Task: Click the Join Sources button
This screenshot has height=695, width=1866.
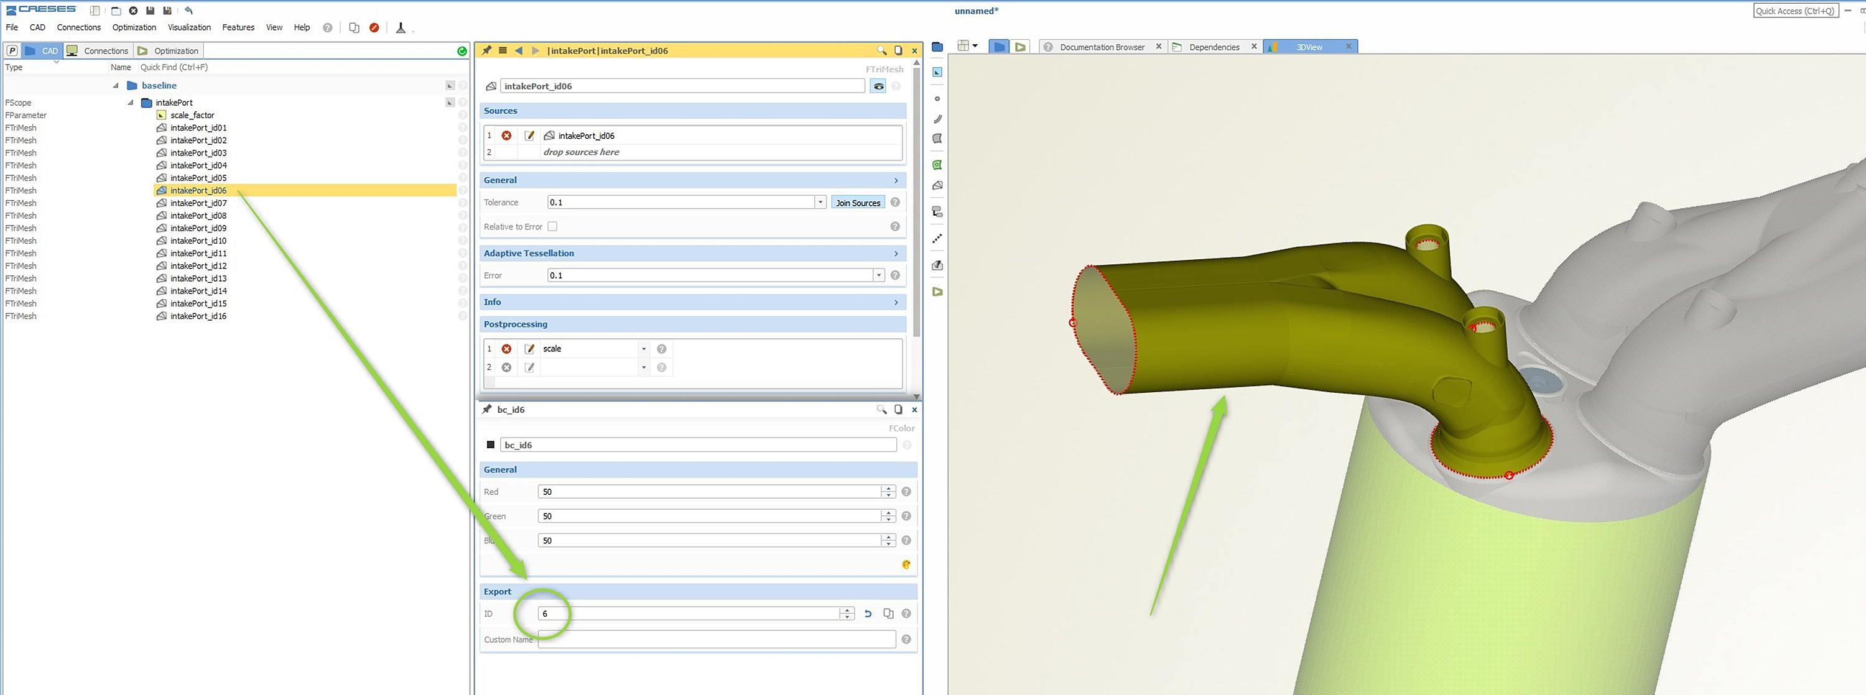Action: tap(858, 203)
